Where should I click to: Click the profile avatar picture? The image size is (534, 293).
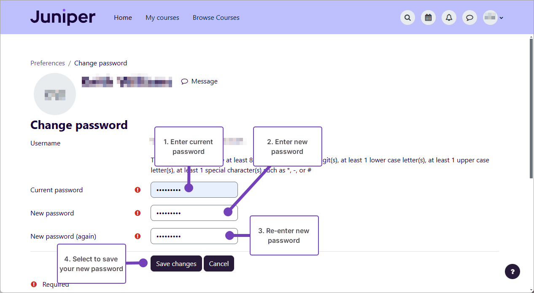(x=55, y=94)
